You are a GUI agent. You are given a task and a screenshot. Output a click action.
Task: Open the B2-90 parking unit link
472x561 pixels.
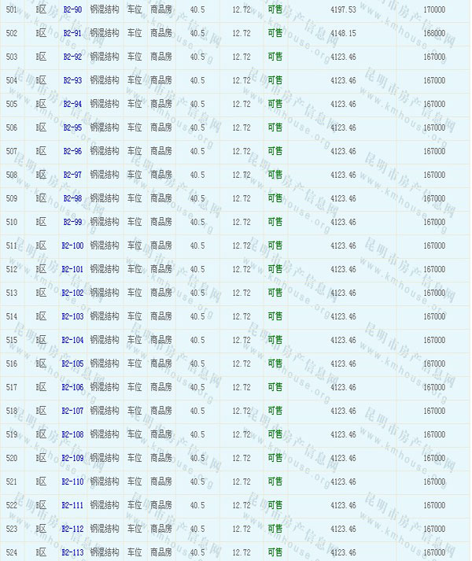[x=72, y=9]
